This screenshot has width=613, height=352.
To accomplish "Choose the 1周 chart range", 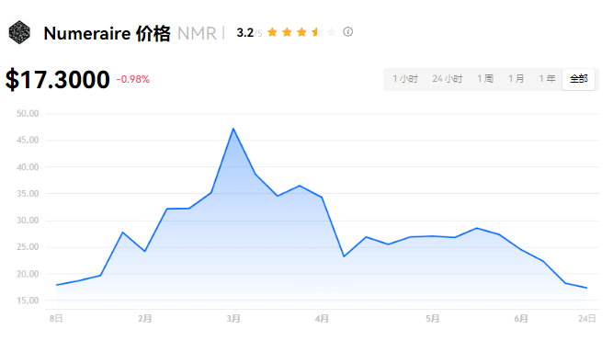I will (485, 79).
